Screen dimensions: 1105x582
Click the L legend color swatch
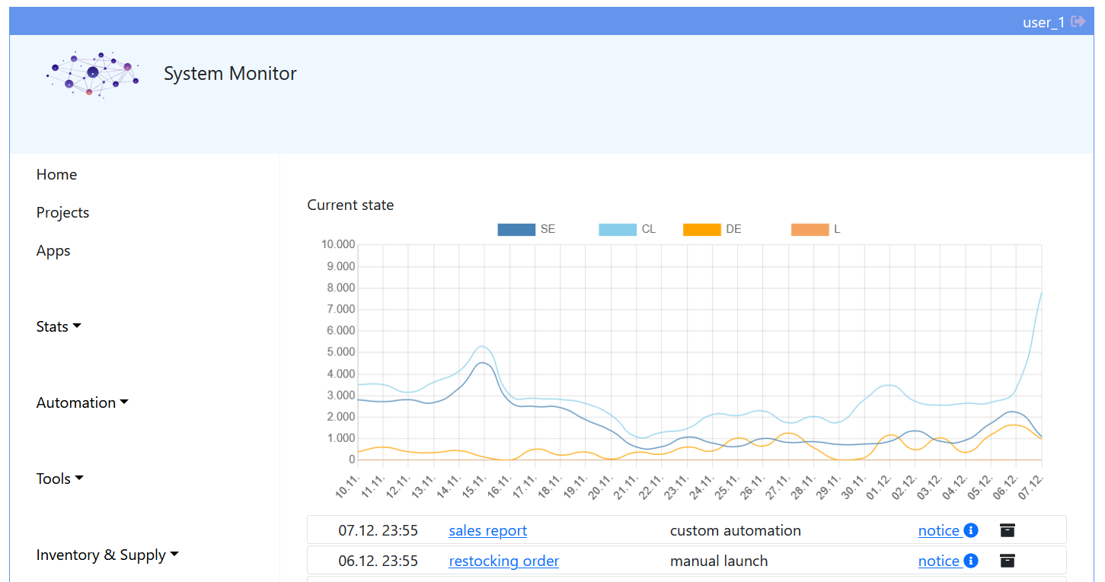click(810, 229)
